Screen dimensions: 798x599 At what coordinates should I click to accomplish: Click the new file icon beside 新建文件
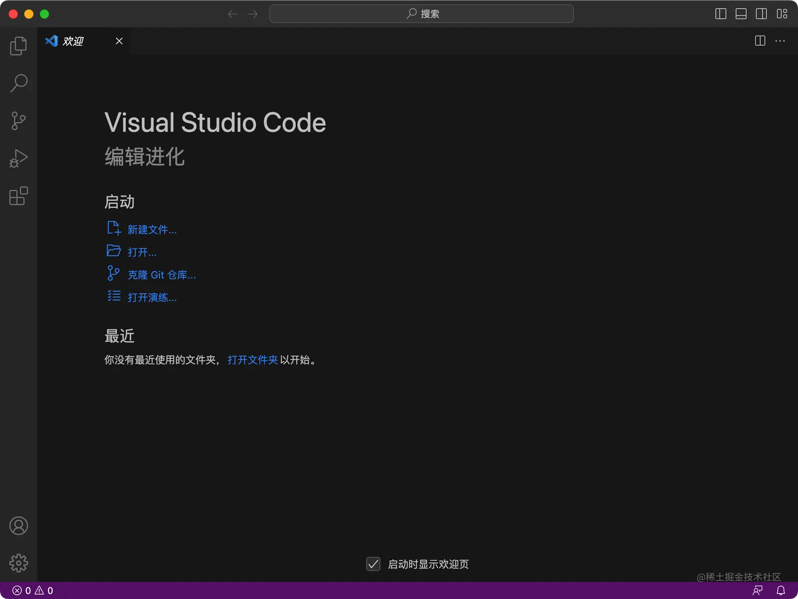[114, 228]
